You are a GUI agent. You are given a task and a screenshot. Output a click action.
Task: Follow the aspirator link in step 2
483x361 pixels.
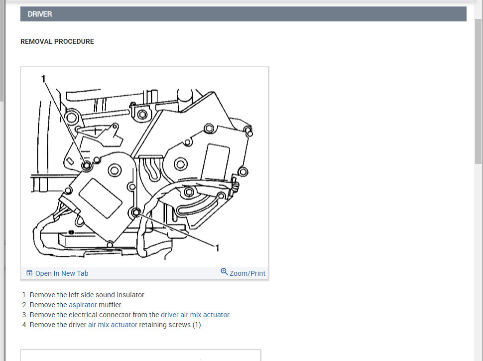point(83,305)
